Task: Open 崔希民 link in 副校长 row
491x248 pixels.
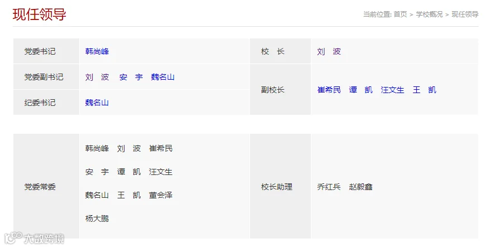Action: click(329, 90)
